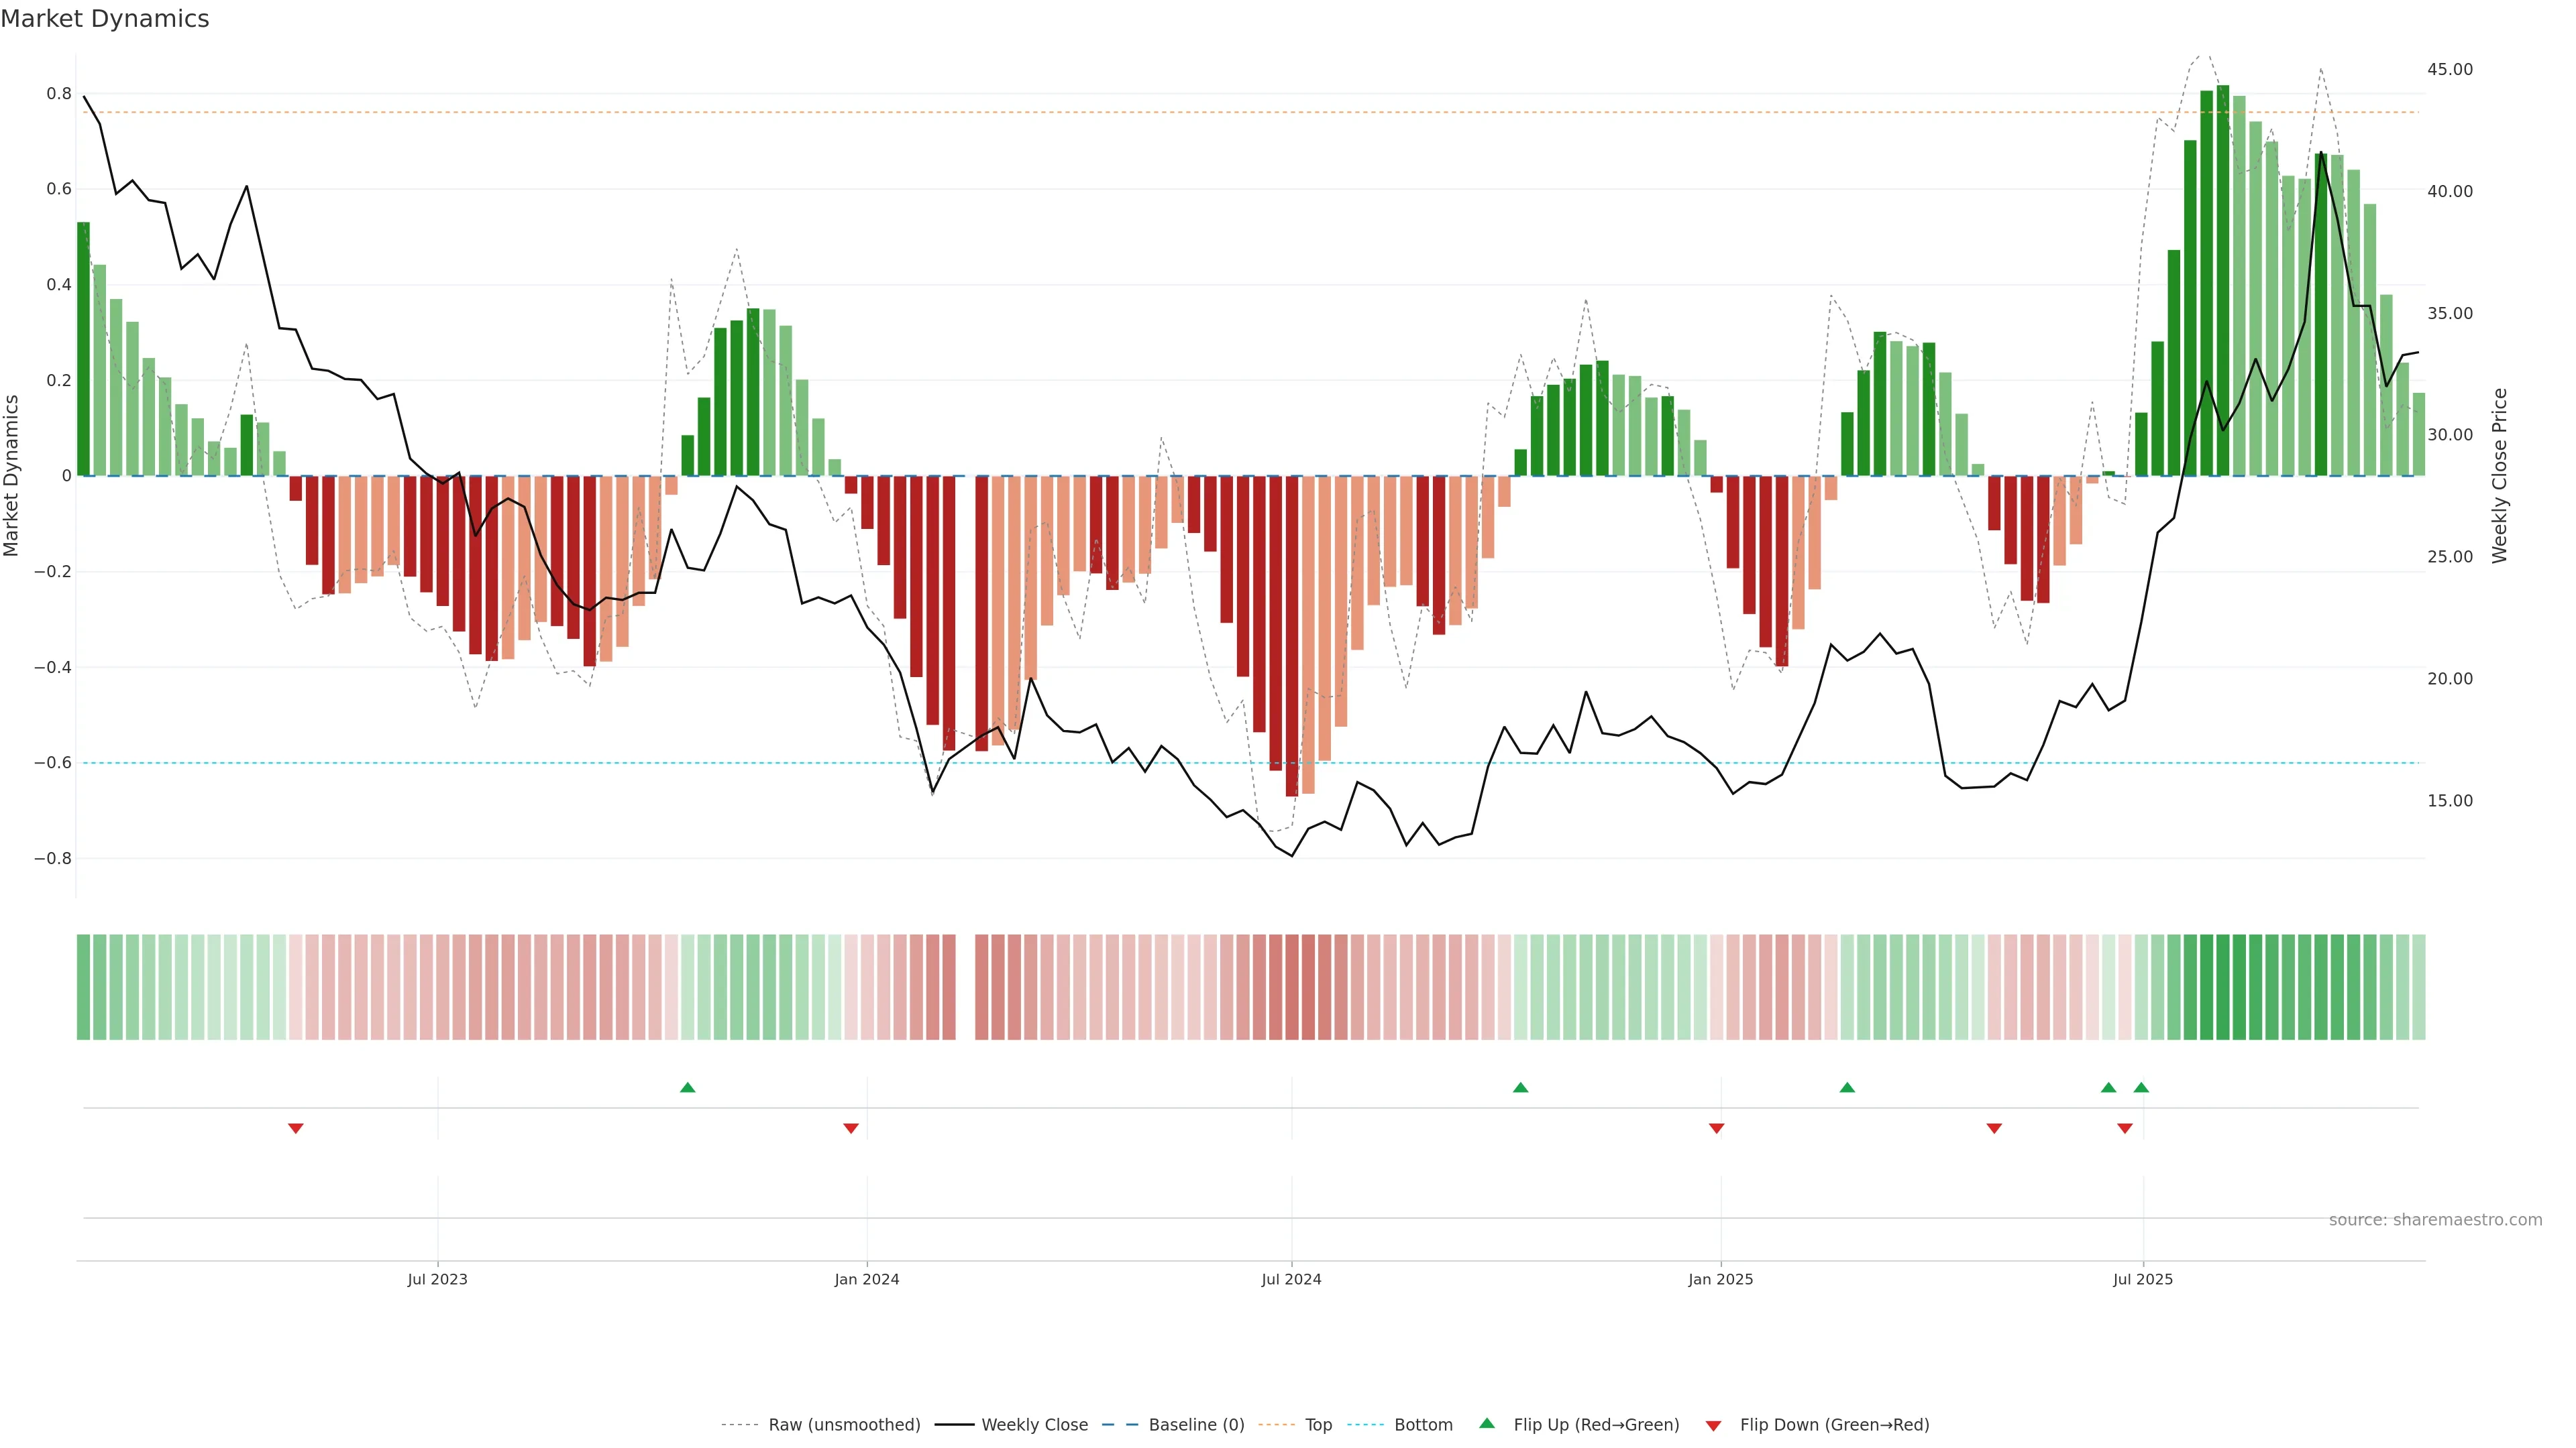Click the Weekly Close Price axis title
Image resolution: width=2576 pixels, height=1448 pixels.
tap(2500, 476)
